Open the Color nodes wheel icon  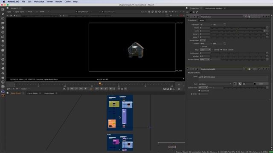click(x=3, y=28)
